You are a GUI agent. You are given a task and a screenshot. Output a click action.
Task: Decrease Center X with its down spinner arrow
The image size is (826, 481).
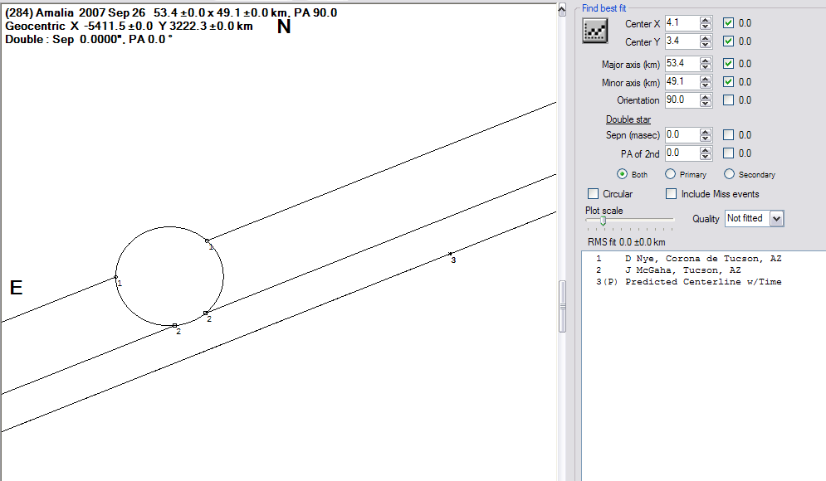pyautogui.click(x=706, y=27)
